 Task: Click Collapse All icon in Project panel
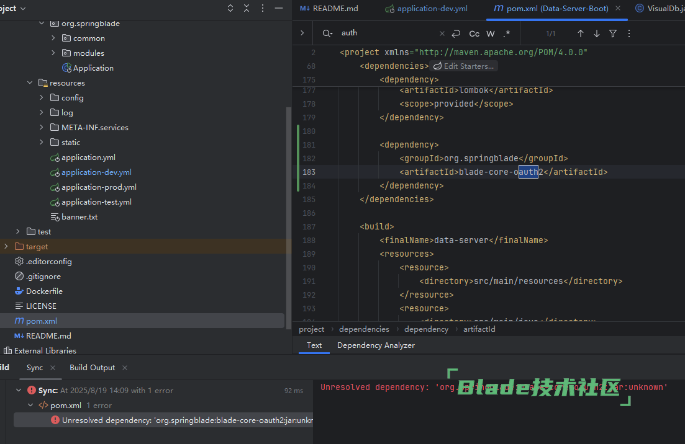[x=247, y=9]
